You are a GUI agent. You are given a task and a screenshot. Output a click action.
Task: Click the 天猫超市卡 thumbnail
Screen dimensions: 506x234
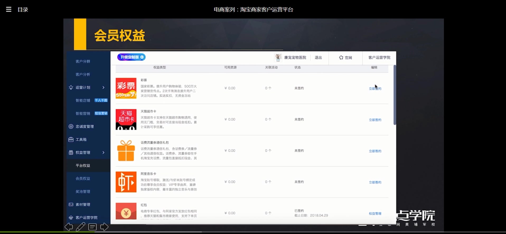coord(126,119)
